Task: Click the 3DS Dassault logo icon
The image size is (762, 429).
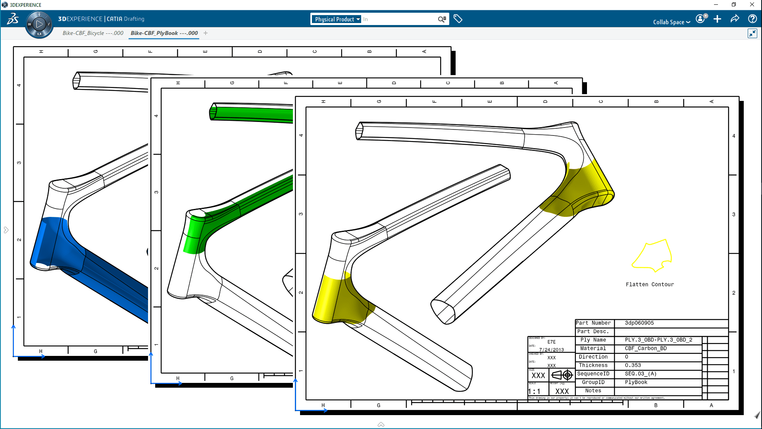Action: [13, 19]
